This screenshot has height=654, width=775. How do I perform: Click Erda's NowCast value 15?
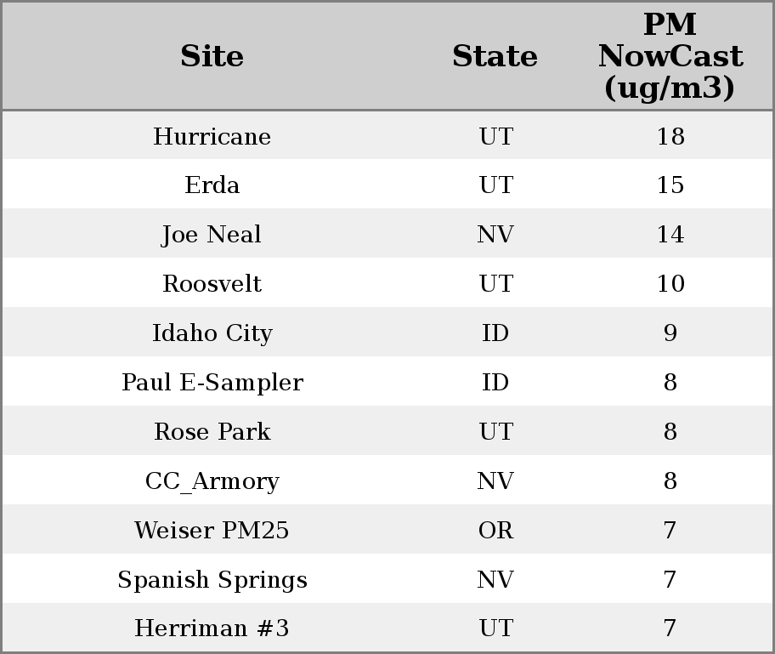click(670, 185)
